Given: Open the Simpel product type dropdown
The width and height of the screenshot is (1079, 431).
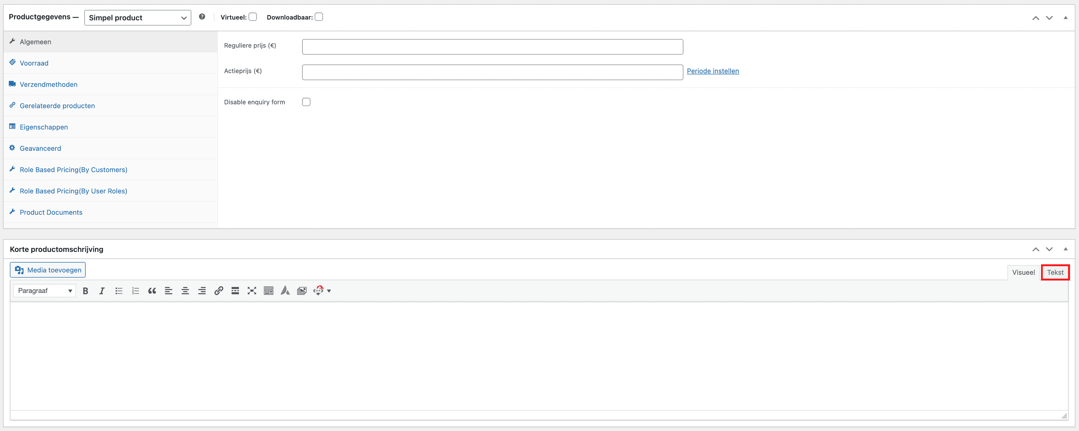Looking at the screenshot, I should (x=137, y=18).
